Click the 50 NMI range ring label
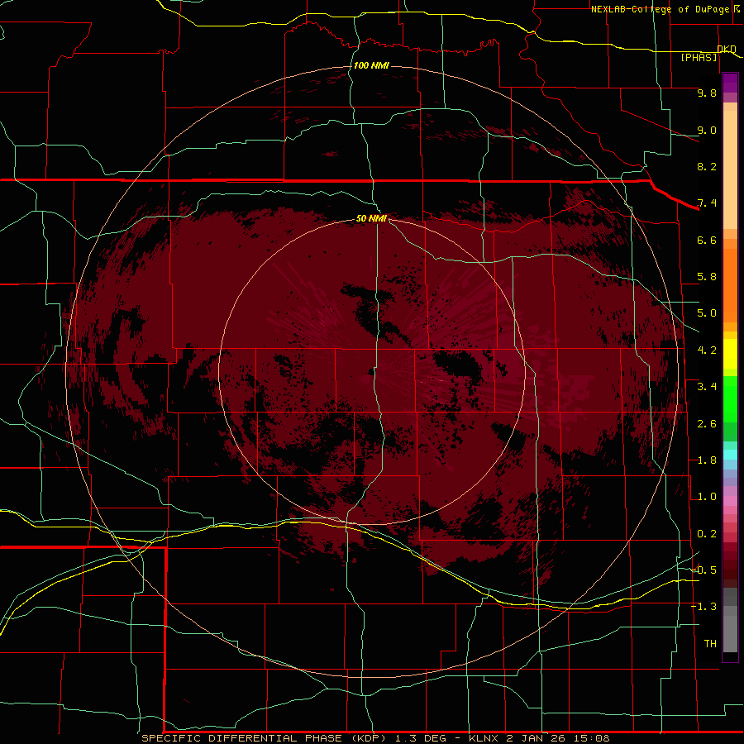The width and height of the screenshot is (744, 744). click(371, 219)
